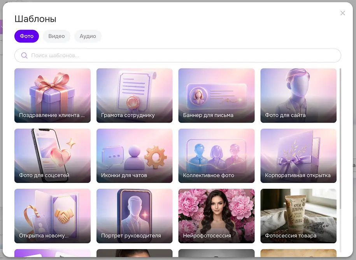Choose the Коллективное фото template
356x260 pixels.
(216, 156)
